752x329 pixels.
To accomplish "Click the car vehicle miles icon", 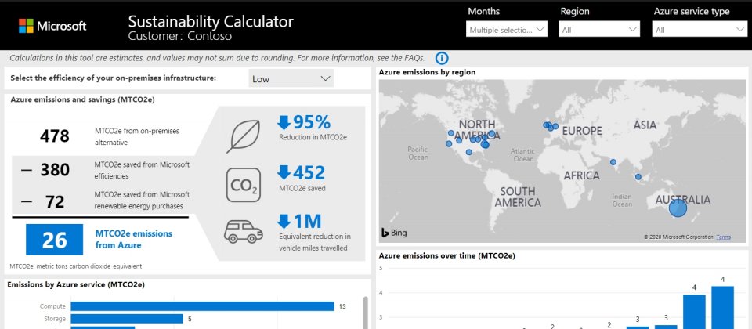I will [244, 232].
